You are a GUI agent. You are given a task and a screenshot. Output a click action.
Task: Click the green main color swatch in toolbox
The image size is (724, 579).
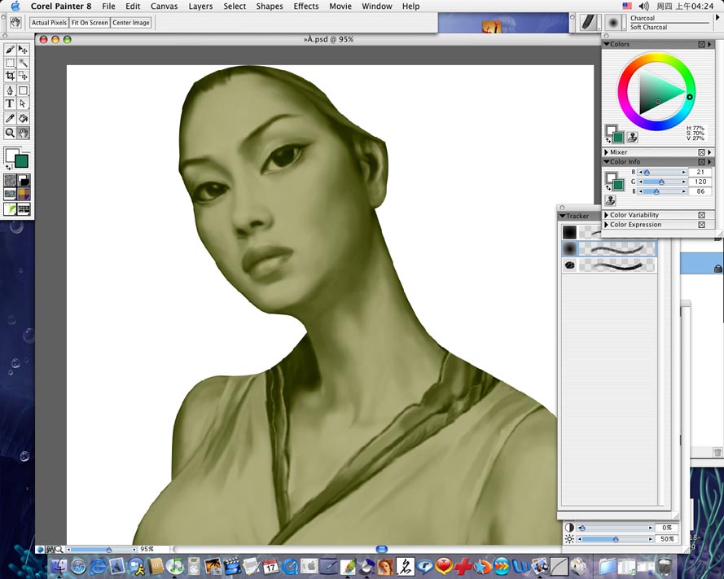[x=22, y=161]
